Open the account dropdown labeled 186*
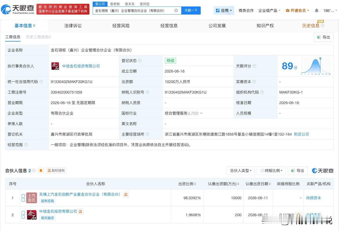Image resolution: width=339 pixels, height=231 pixels. (x=330, y=11)
